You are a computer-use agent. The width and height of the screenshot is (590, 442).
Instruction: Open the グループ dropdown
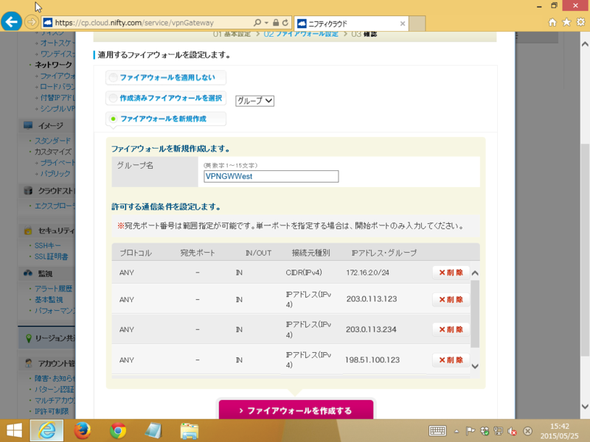tap(254, 100)
